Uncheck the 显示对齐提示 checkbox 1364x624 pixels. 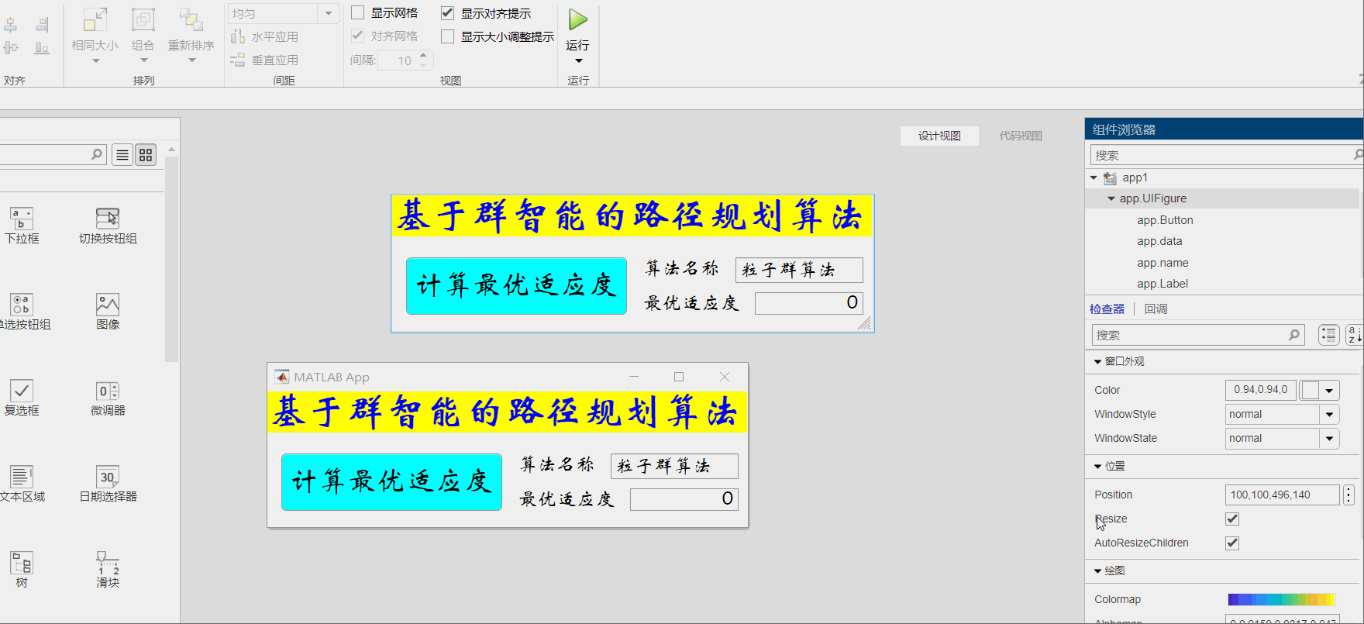tap(447, 12)
